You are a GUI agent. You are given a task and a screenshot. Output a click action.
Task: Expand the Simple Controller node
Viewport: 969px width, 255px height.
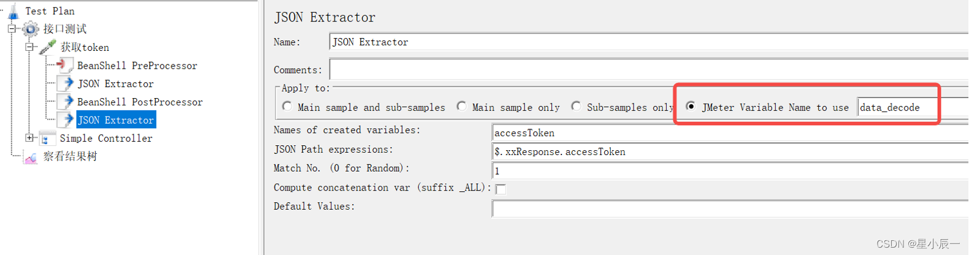click(29, 139)
